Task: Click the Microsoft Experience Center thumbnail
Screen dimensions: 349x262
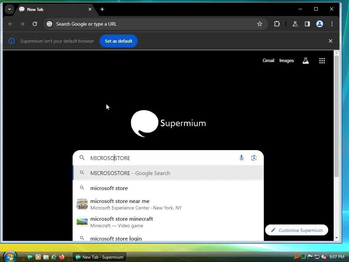Action: point(82,204)
